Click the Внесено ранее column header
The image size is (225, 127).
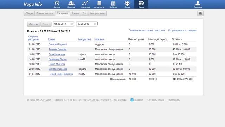136,39
